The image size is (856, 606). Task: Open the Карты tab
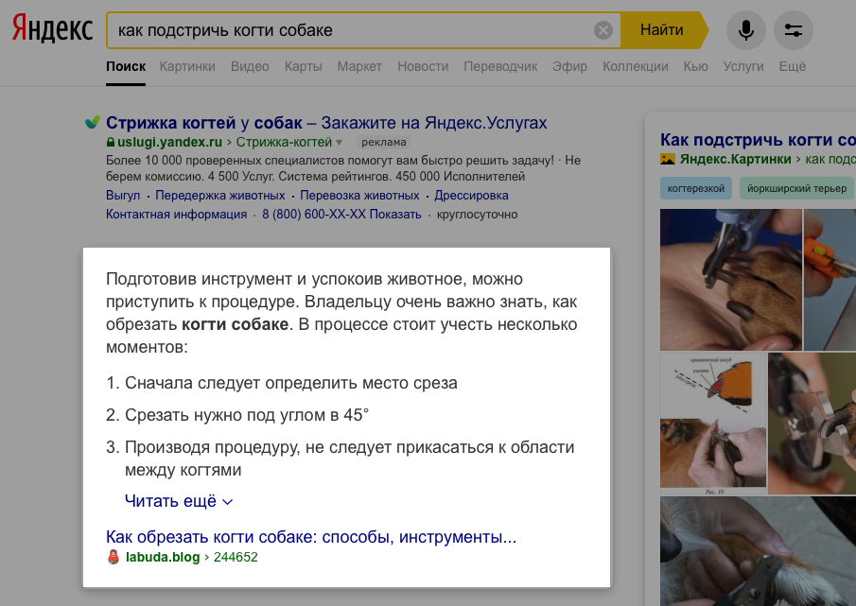[303, 66]
